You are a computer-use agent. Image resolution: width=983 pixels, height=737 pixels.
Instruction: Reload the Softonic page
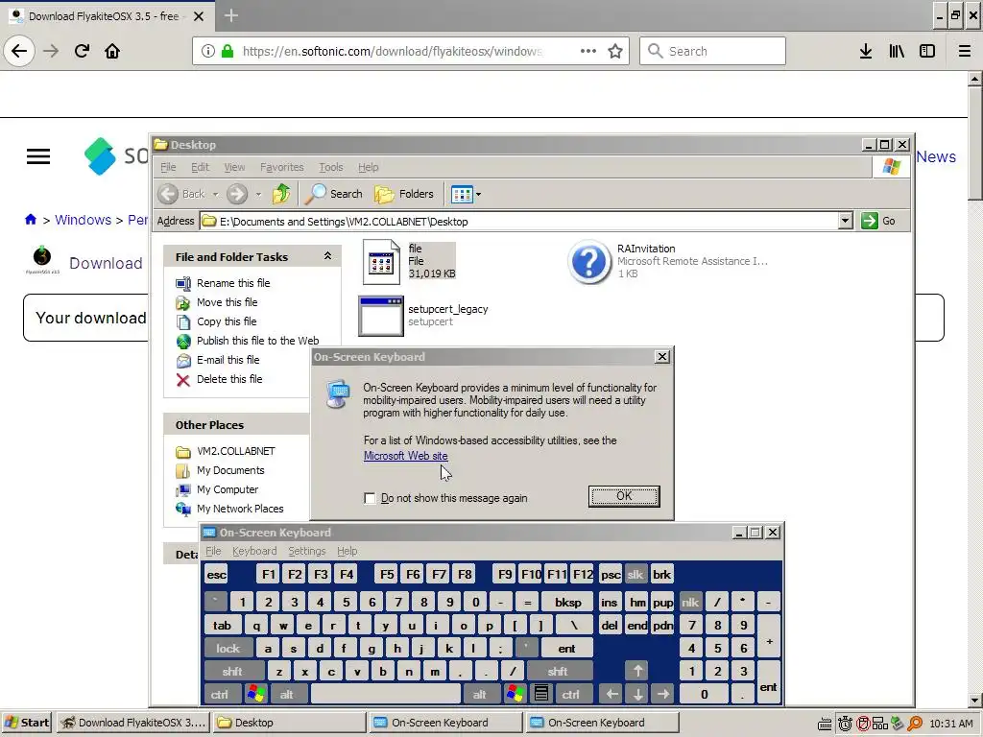point(82,51)
